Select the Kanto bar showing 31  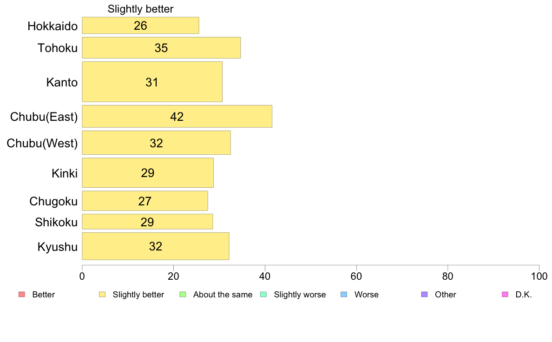coord(152,82)
